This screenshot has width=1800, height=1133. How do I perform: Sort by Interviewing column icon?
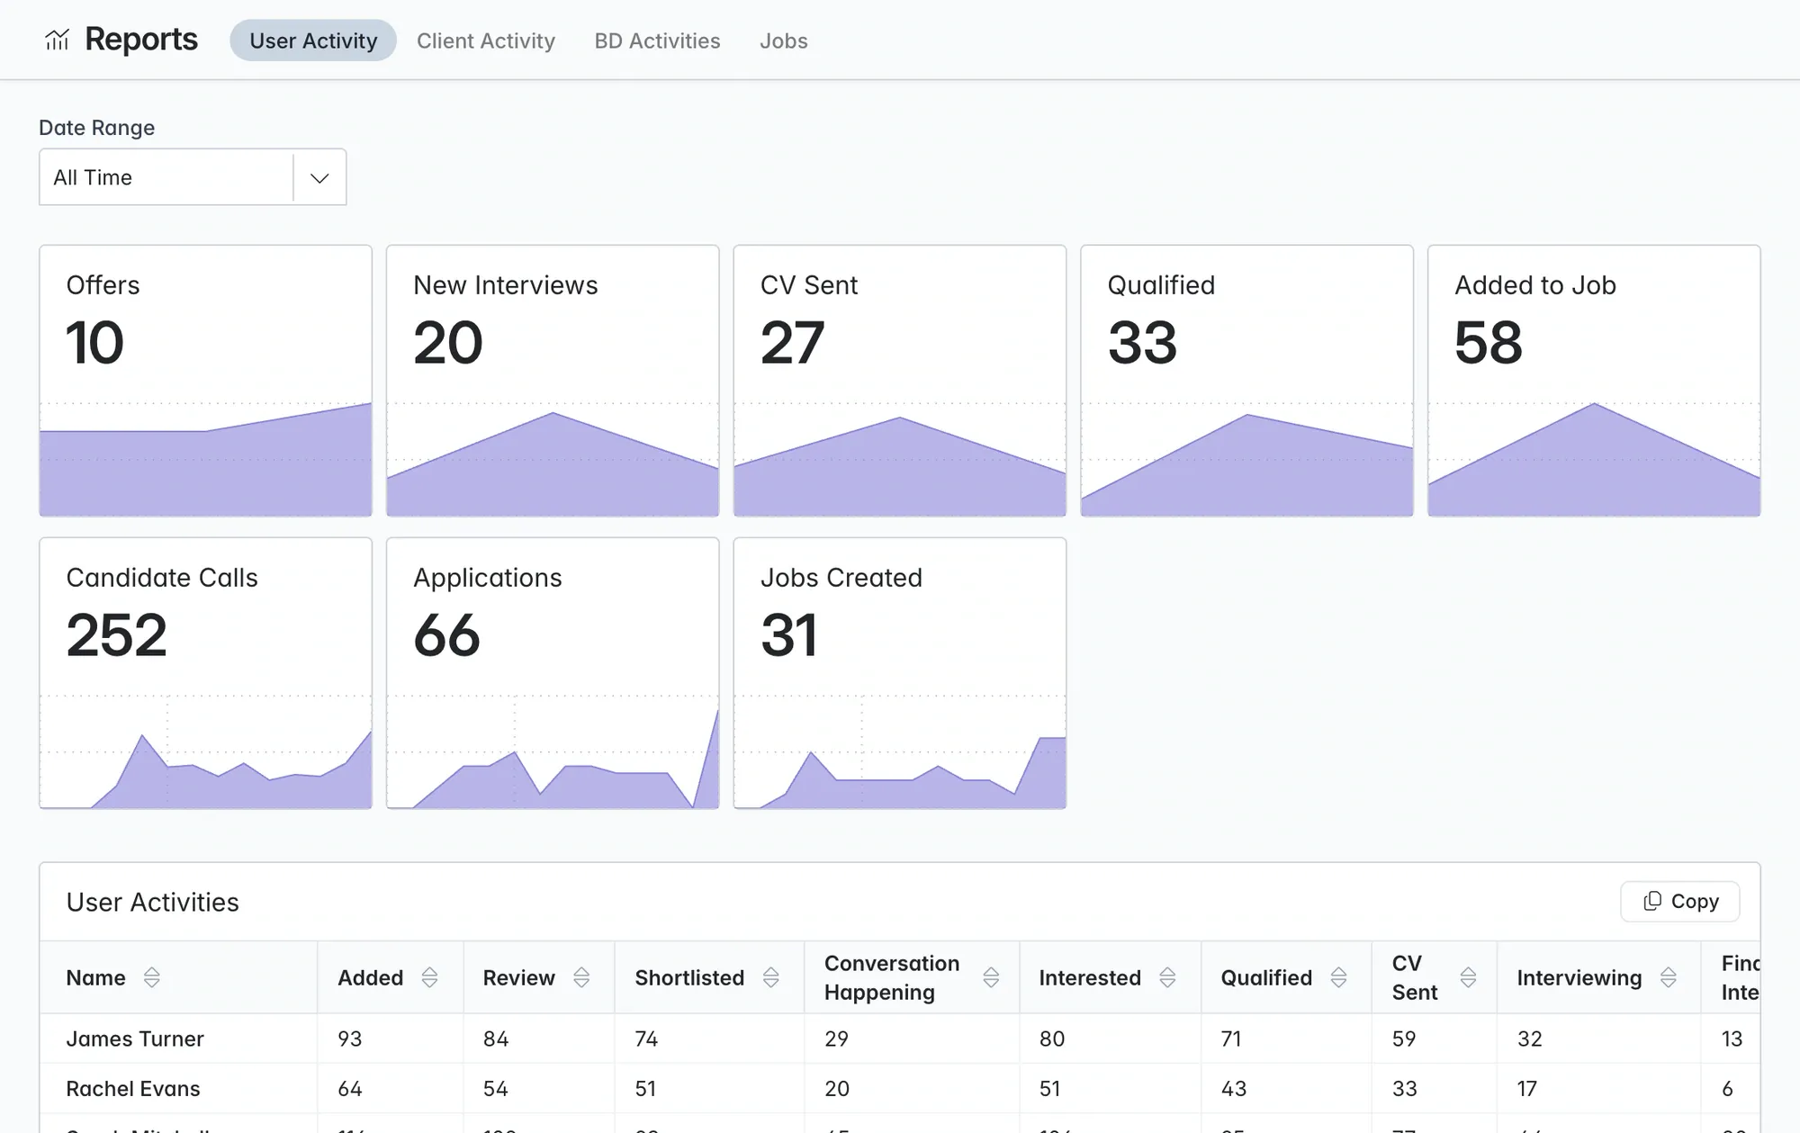[x=1668, y=977]
